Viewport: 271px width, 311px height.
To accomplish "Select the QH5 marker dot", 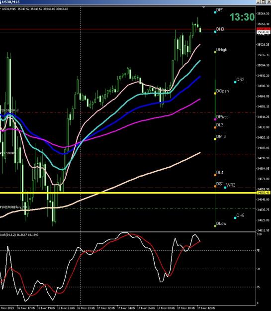I will tap(235, 218).
